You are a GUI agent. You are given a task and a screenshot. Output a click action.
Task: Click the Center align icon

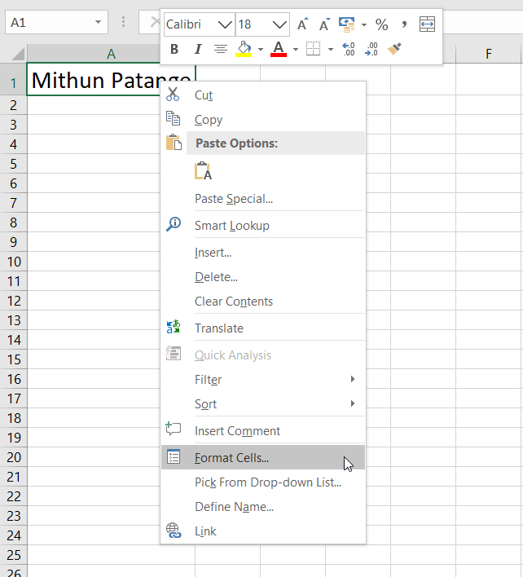(221, 49)
